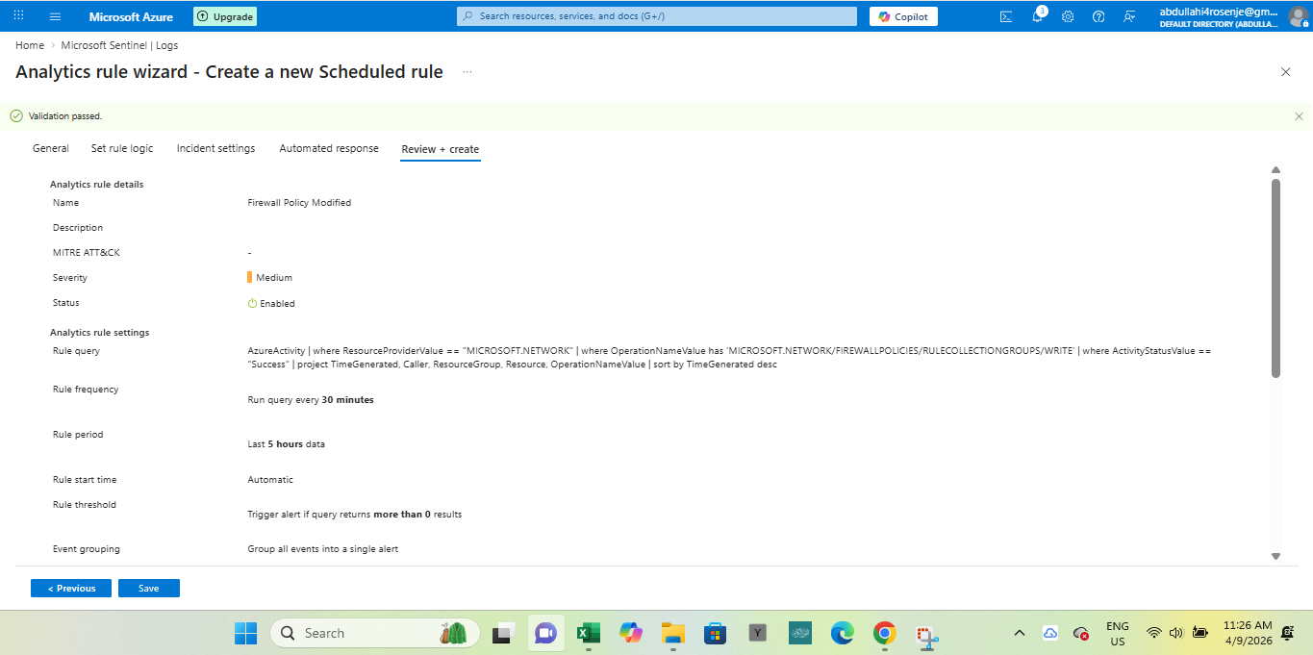Switch to the Incident settings tab

pyautogui.click(x=216, y=148)
